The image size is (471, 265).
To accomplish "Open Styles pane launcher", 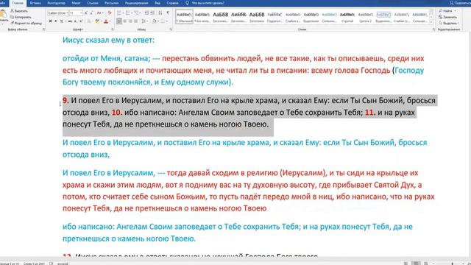I will 433,29.
